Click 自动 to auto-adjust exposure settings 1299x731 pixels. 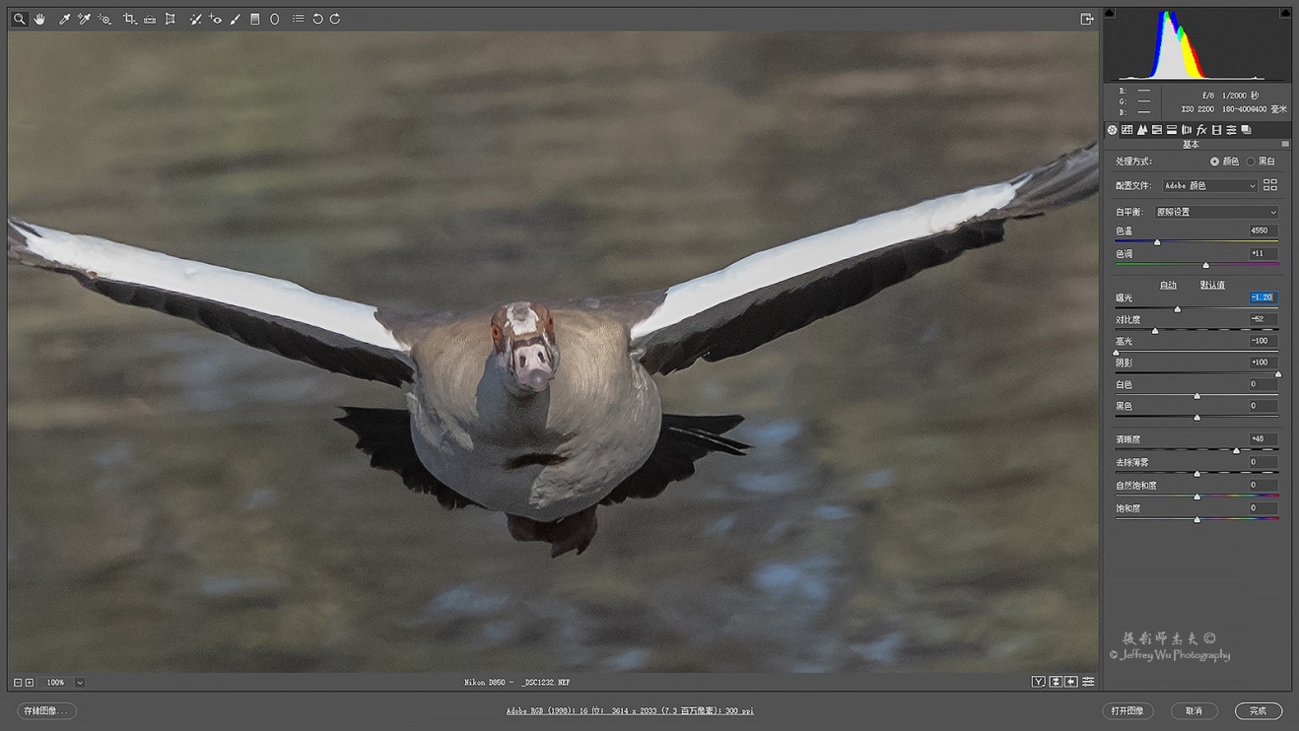(1169, 285)
